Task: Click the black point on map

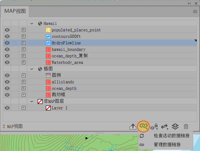Action: pyautogui.click(x=86, y=138)
